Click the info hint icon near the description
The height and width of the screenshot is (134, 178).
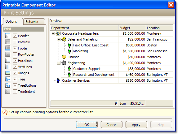5,112
